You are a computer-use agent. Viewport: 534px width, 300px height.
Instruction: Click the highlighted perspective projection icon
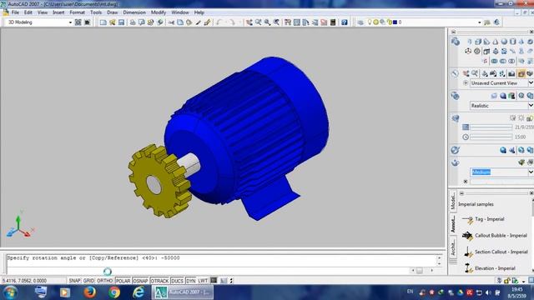(521, 73)
